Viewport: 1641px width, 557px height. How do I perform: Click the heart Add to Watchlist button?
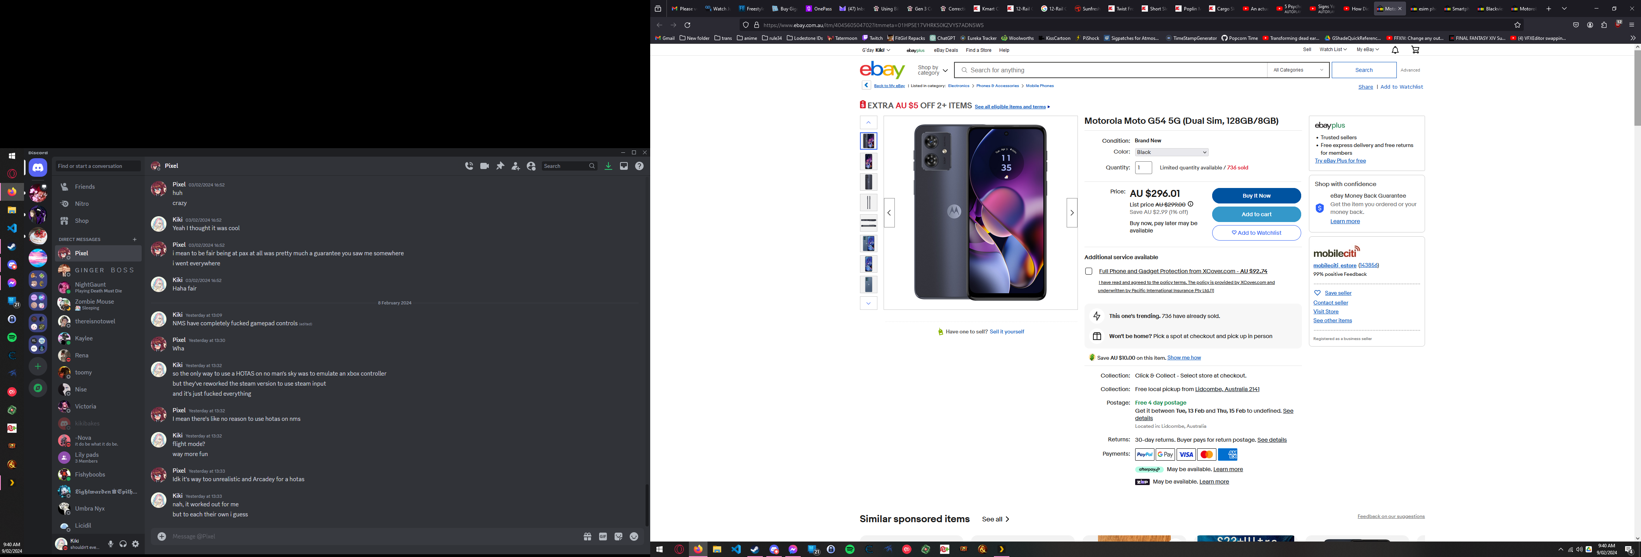click(x=1256, y=233)
